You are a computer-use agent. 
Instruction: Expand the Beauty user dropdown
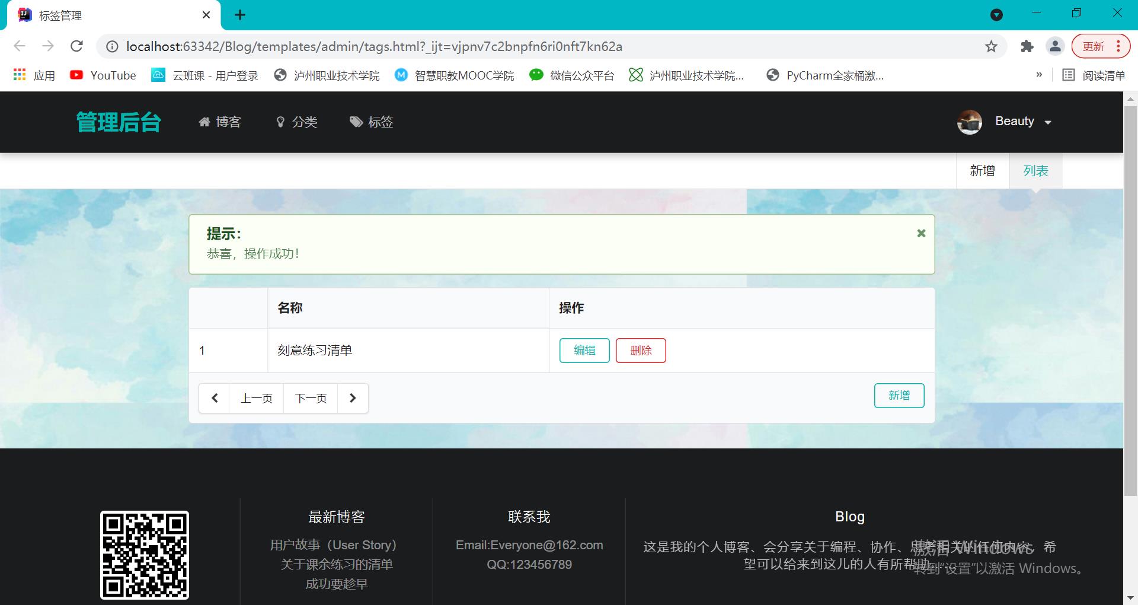pyautogui.click(x=1047, y=122)
